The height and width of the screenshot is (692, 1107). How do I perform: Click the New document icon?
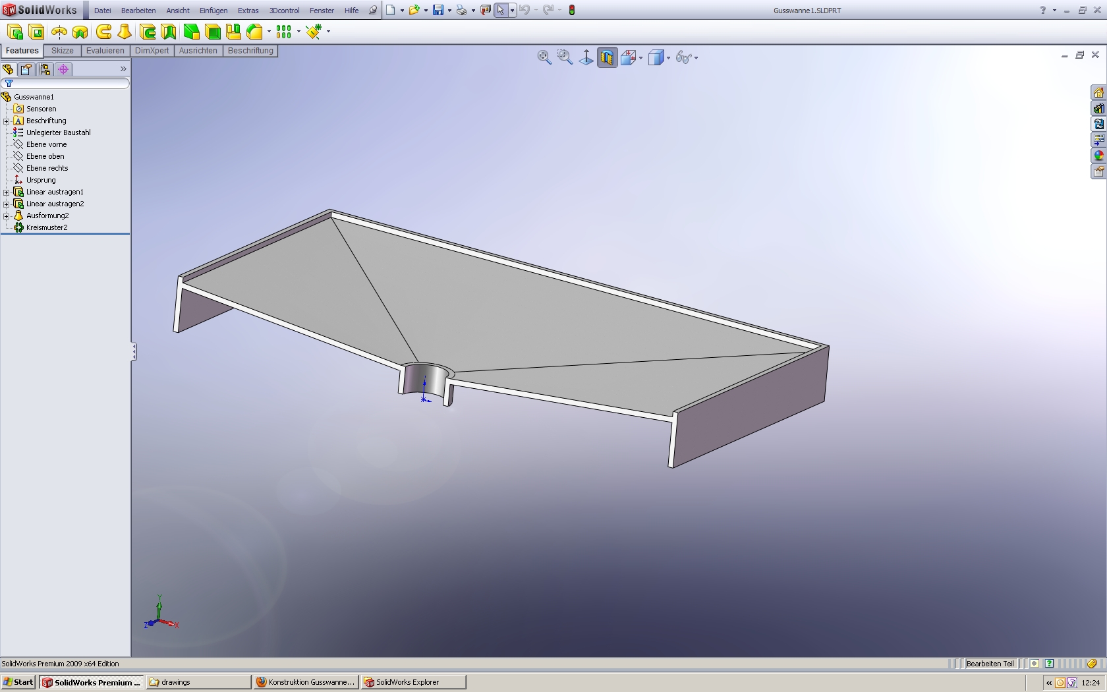[x=391, y=10]
